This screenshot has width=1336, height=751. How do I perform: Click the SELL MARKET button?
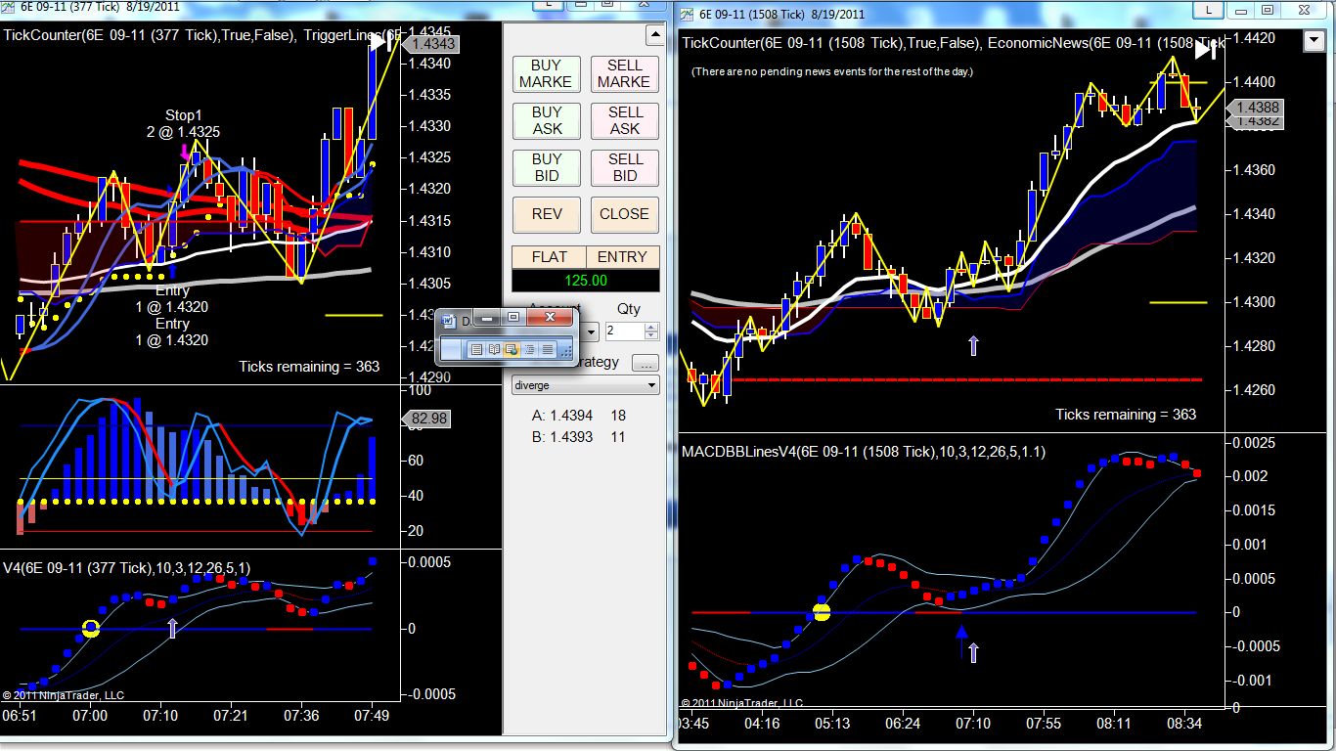click(625, 74)
